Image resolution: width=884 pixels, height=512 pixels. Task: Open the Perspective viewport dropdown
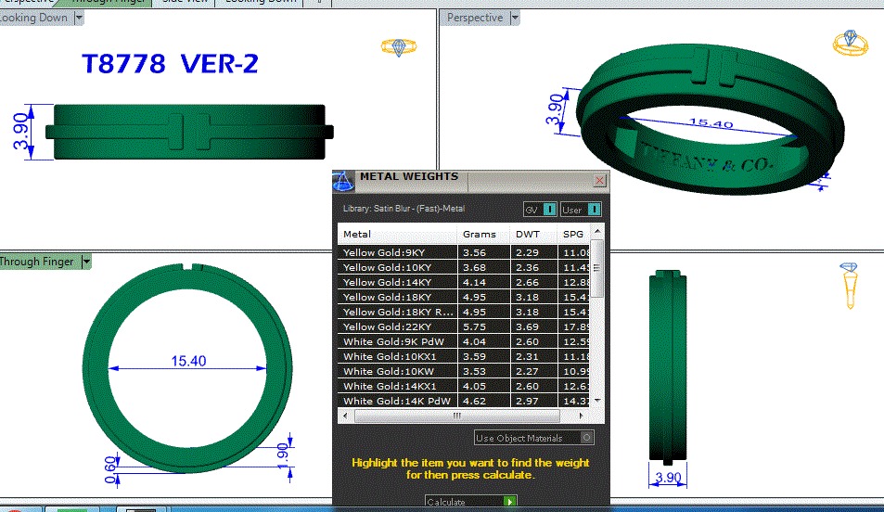coord(515,18)
